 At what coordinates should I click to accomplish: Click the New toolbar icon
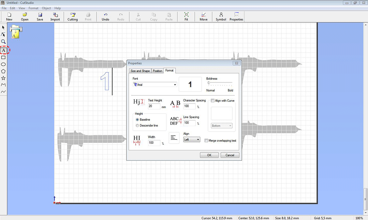[x=9, y=17]
